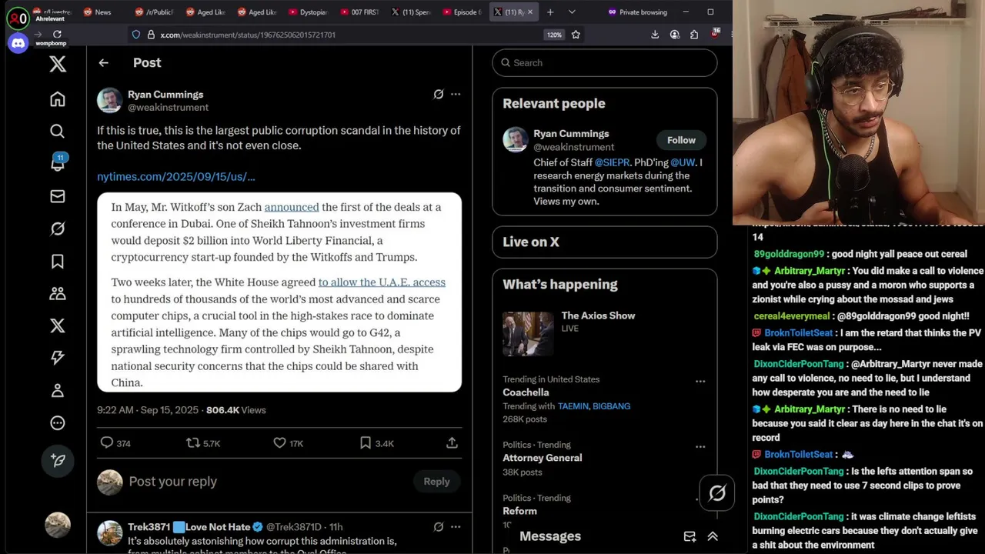This screenshot has height=554, width=985.
Task: Click the Search input field
Action: (x=605, y=62)
